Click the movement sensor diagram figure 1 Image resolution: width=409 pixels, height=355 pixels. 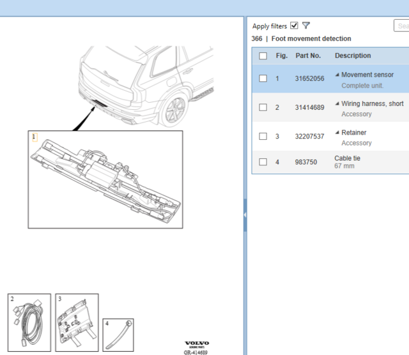point(105,179)
